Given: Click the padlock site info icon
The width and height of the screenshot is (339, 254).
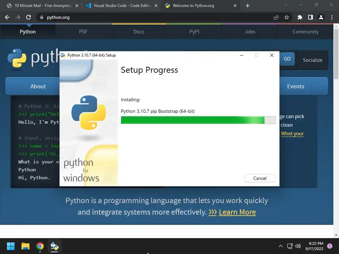Looking at the screenshot, I should tap(41, 17).
